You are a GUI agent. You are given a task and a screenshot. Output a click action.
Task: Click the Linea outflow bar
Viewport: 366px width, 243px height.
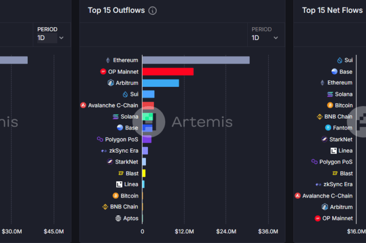[x=143, y=184]
